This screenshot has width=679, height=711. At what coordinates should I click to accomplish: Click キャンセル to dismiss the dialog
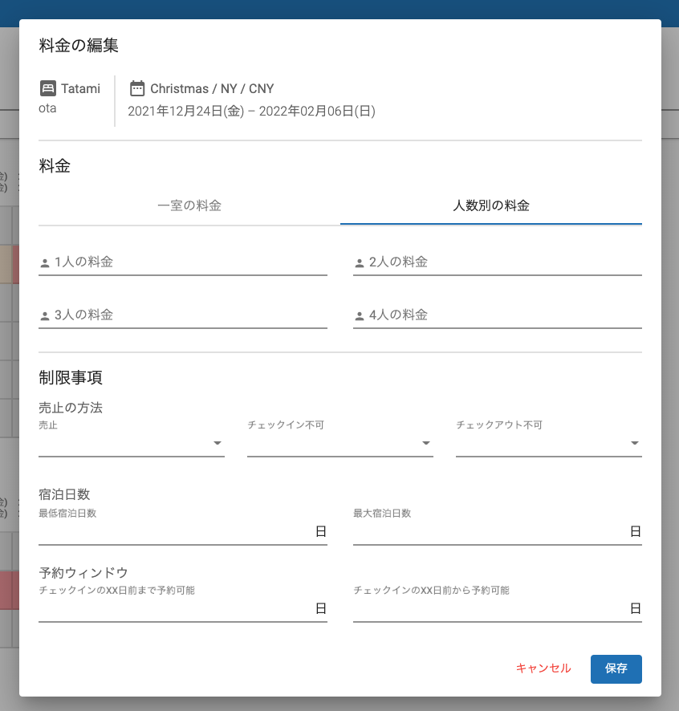543,668
